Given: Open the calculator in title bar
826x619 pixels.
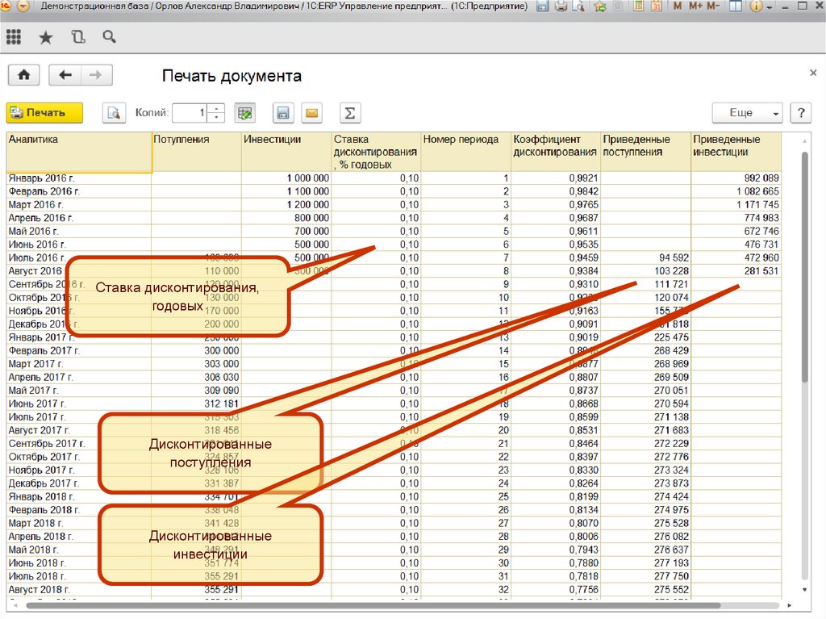Looking at the screenshot, I should tap(638, 6).
